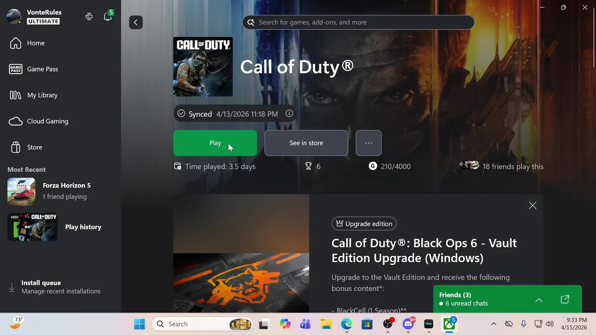Open Windows Start menu
Image resolution: width=596 pixels, height=335 pixels.
(x=139, y=324)
